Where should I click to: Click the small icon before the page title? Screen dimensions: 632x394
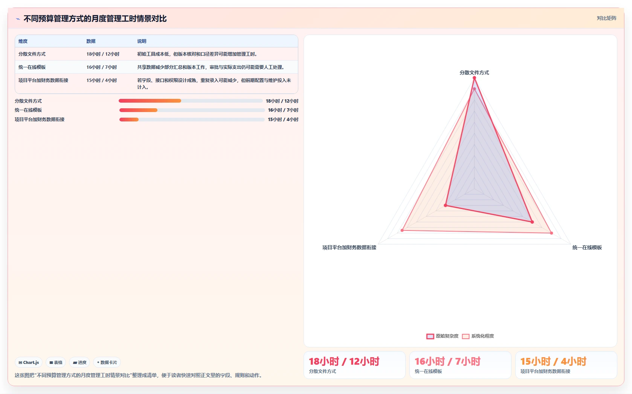[x=18, y=19]
